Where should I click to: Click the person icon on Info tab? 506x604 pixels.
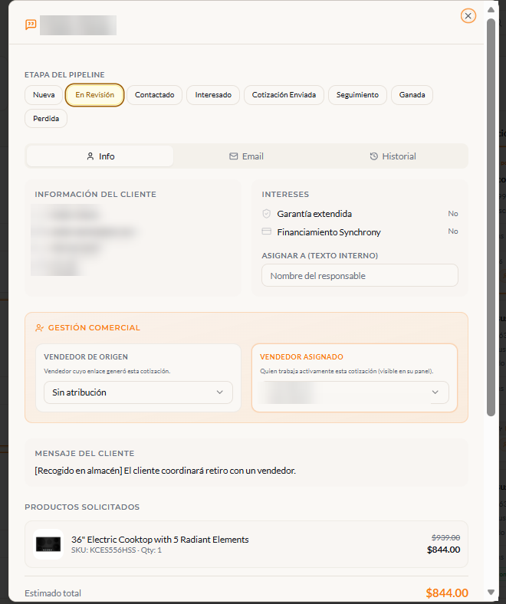pyautogui.click(x=90, y=156)
